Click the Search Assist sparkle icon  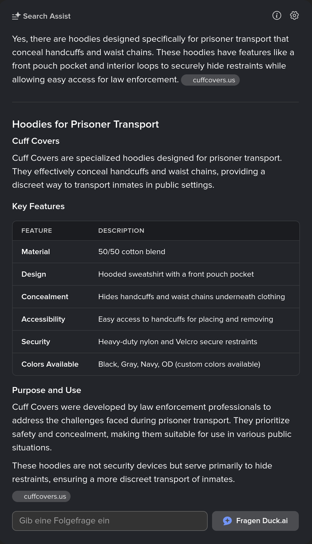[16, 16]
